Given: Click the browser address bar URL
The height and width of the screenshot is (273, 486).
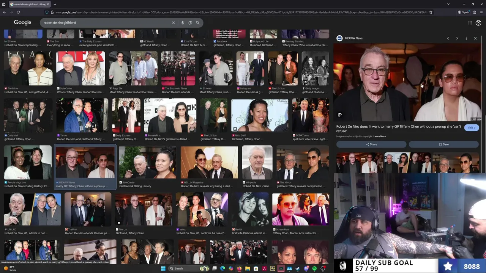Looking at the screenshot, I should click(x=241, y=12).
